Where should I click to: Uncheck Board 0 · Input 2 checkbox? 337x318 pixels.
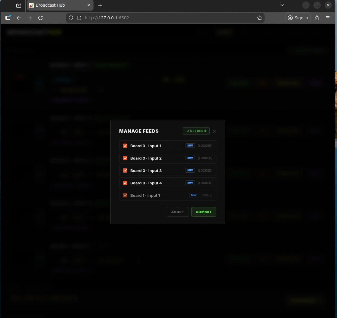pos(125,158)
